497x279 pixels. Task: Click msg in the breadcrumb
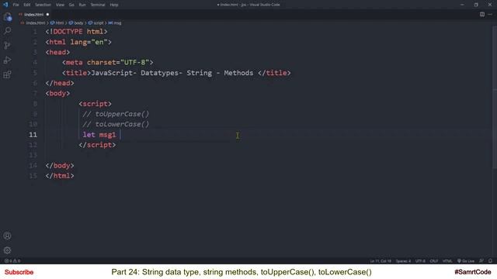coord(117,23)
